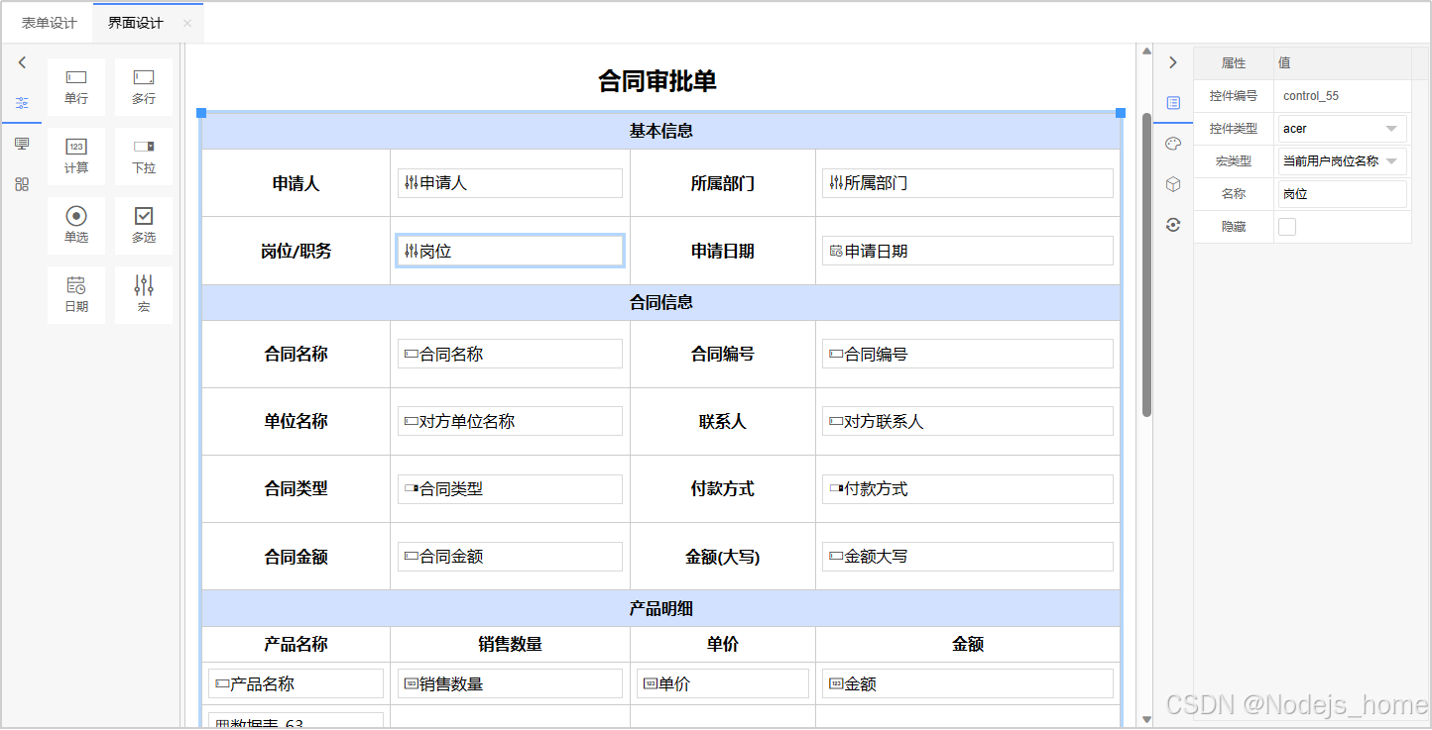The height and width of the screenshot is (730, 1432).
Task: Open the 宏类型 macro type dropdown
Action: 1342,160
